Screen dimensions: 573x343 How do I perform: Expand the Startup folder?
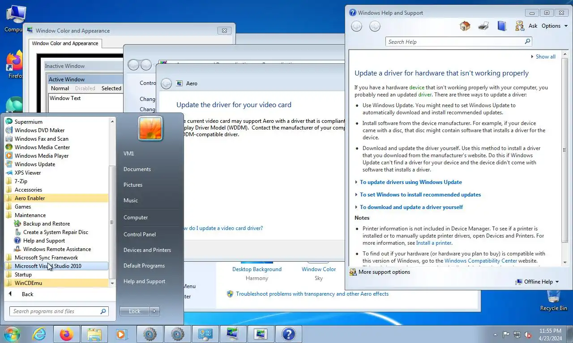click(56, 274)
